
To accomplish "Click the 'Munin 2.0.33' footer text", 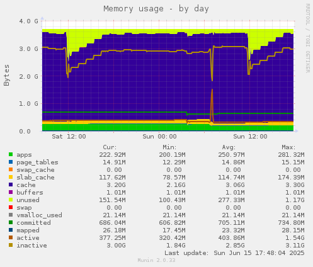I will 156,260.
